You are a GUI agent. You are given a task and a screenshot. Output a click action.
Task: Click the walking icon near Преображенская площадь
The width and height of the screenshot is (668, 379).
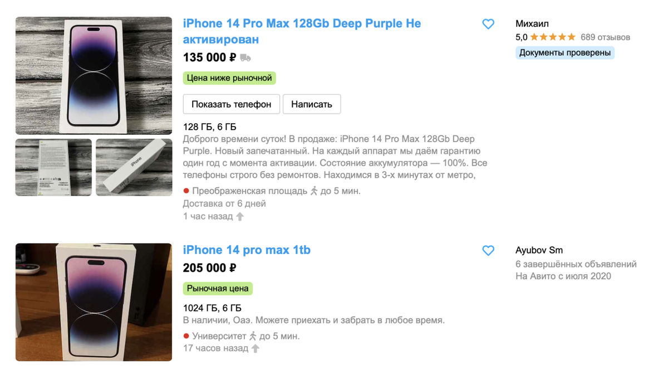point(314,191)
